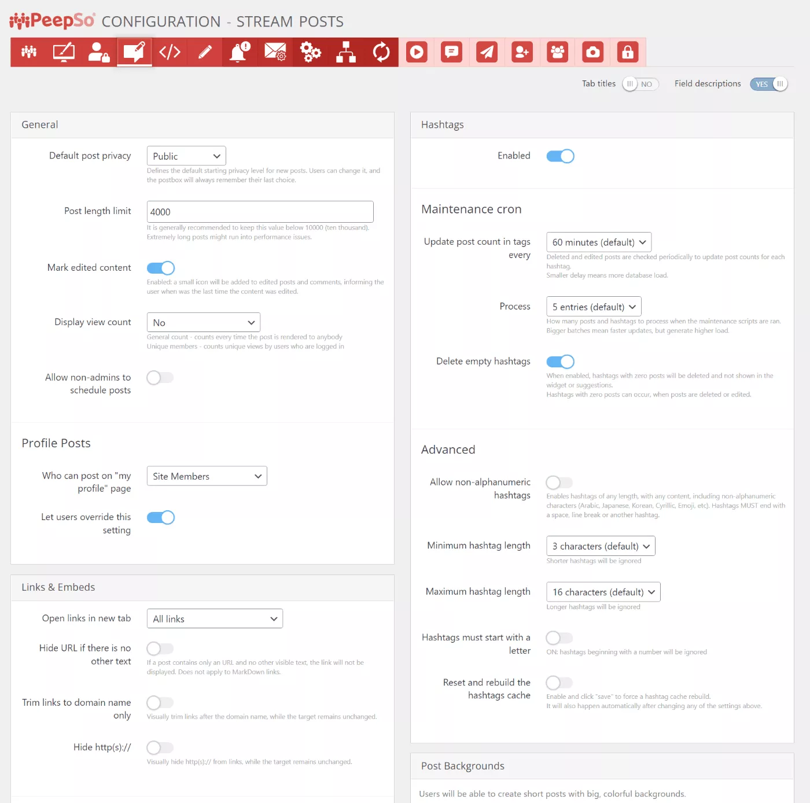
Task: Click the Maintenance cron heading
Action: (x=472, y=209)
